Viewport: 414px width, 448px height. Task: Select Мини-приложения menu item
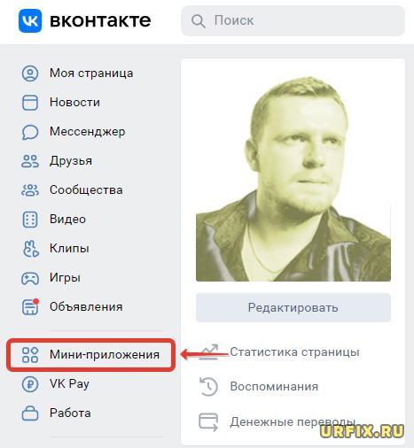91,354
